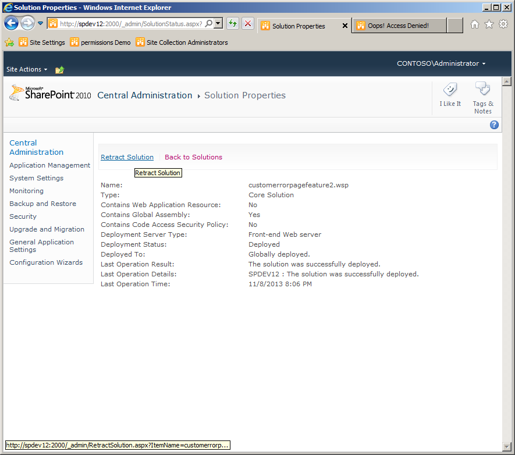Switch to the Oops! Access Denied! tab
Image resolution: width=515 pixels, height=455 pixels.
point(399,26)
